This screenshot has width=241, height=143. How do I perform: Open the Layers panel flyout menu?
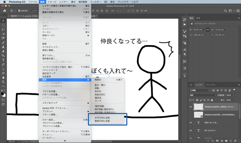(239, 85)
